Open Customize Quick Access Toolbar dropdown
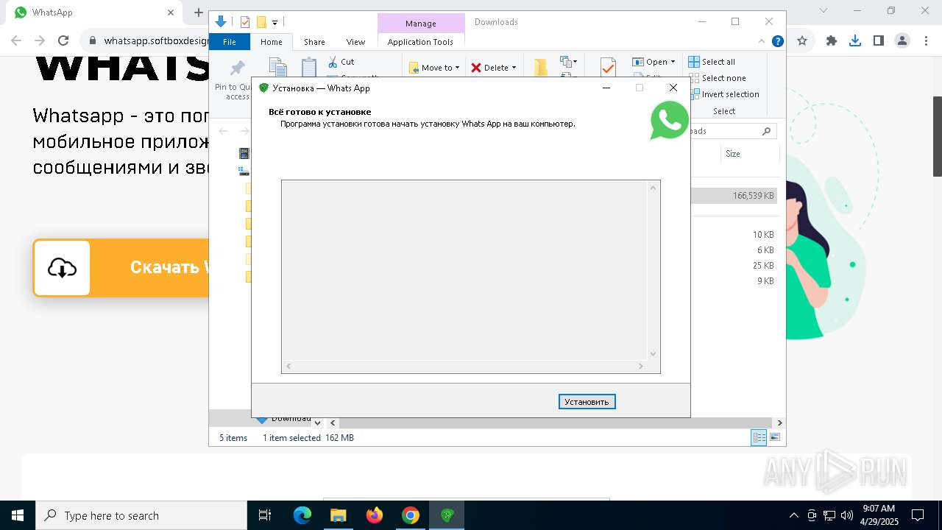This screenshot has height=530, width=942. [275, 23]
